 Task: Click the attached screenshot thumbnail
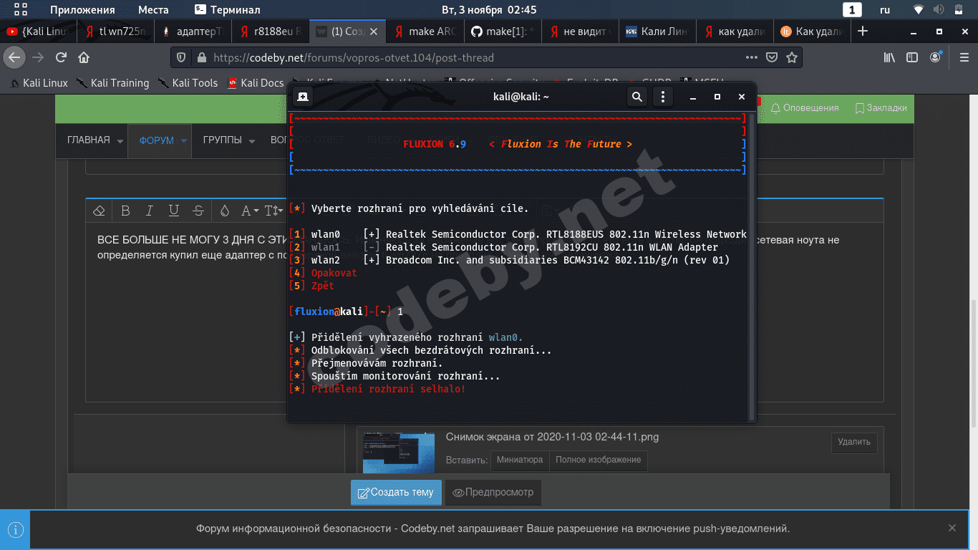[397, 452]
